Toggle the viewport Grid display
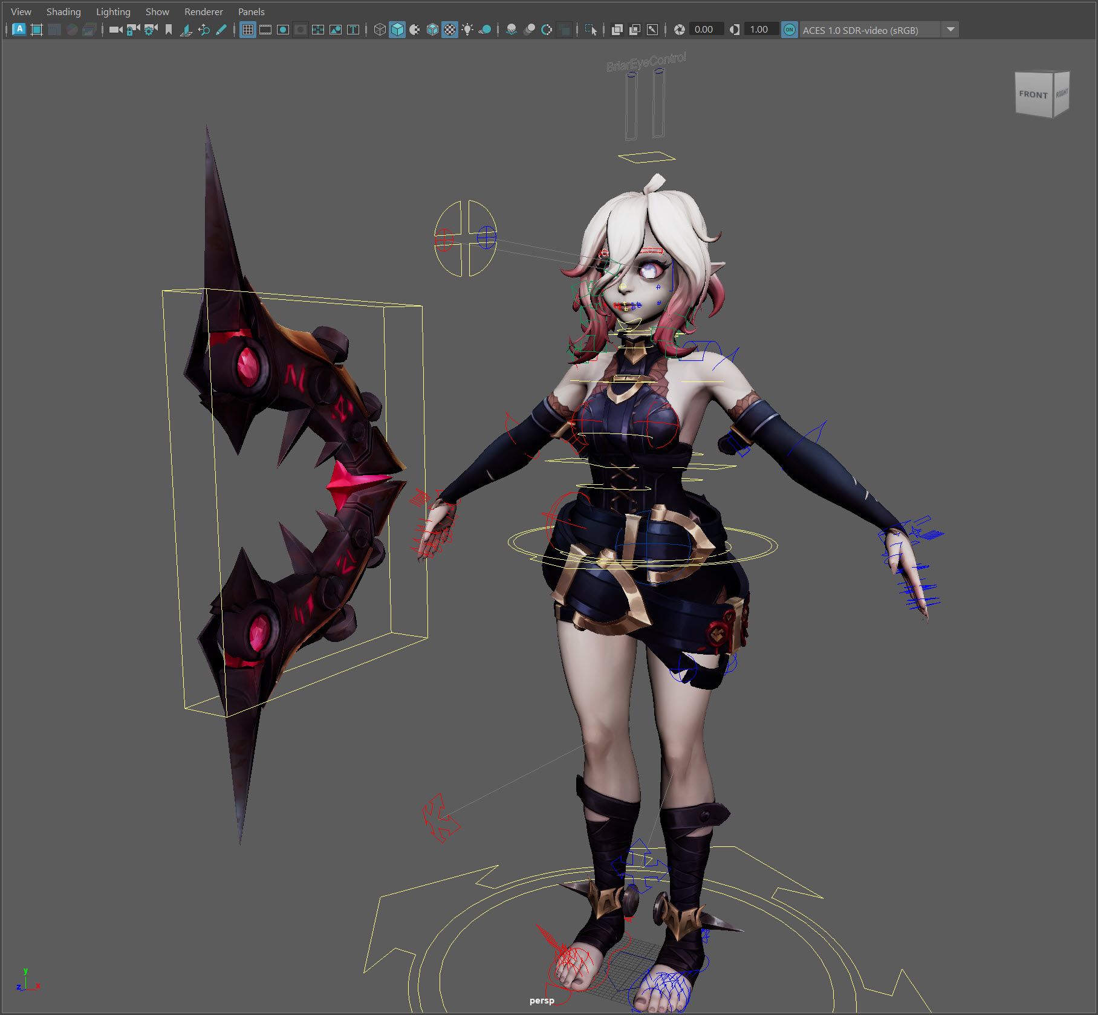The width and height of the screenshot is (1098, 1015). tap(248, 30)
